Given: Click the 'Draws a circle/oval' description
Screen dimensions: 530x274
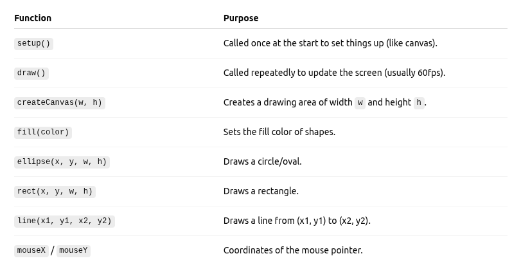Looking at the screenshot, I should tap(262, 162).
